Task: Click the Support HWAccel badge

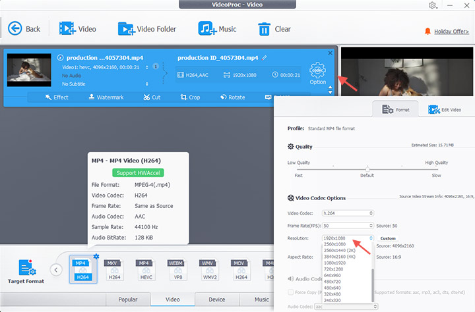Action: (138, 172)
